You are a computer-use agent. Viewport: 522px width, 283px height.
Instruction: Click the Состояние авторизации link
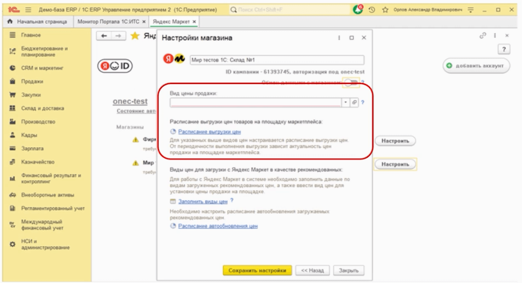pos(136,111)
